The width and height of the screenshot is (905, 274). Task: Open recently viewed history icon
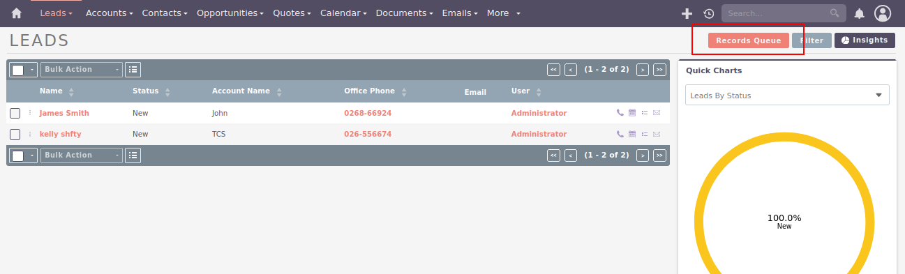click(708, 13)
